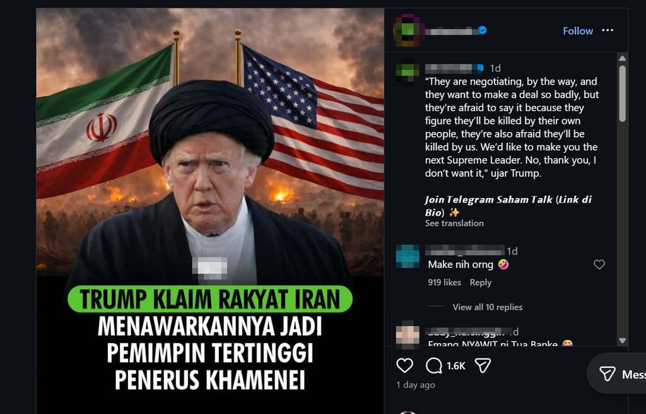
Task: Open the first commenter's teal avatar
Action: pyautogui.click(x=408, y=256)
